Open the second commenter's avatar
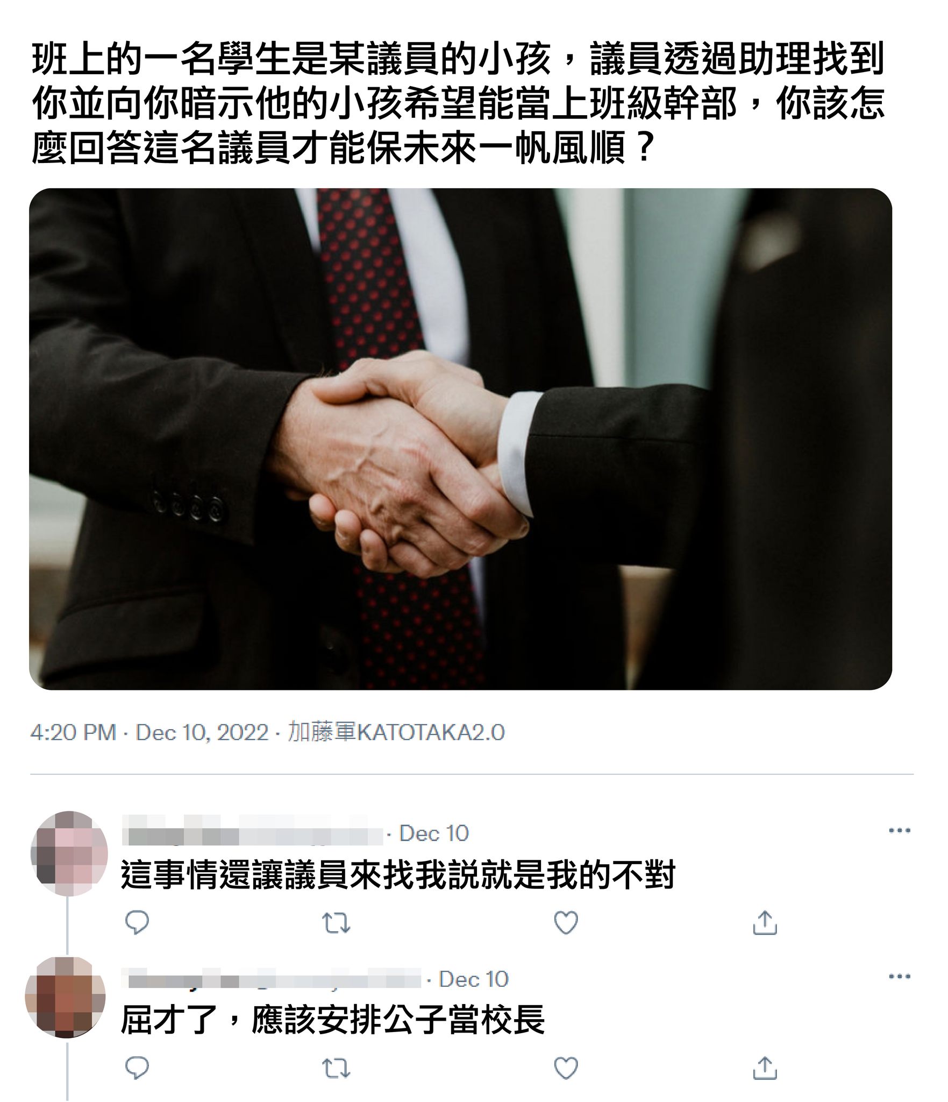This screenshot has height=1102, width=948. coord(65,998)
